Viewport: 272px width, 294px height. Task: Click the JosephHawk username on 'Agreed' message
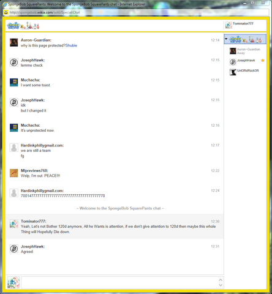coord(32,246)
